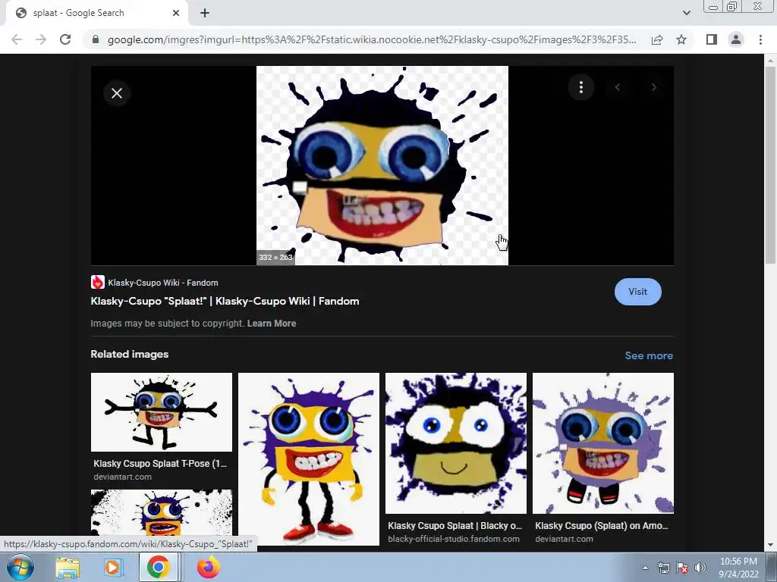Open the partially visible splattered Splaat image below T-Pose

[162, 512]
